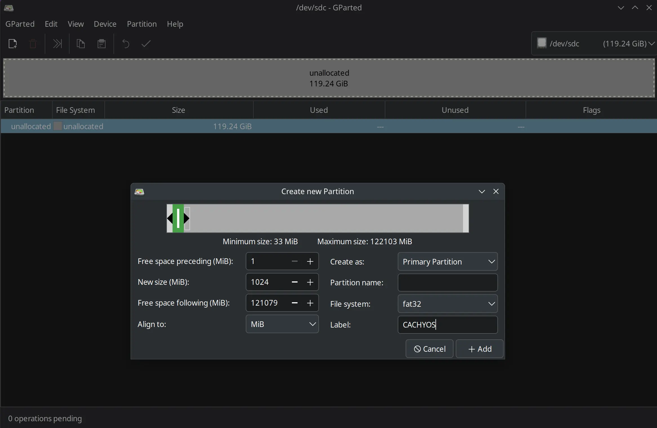Click the File System column header
Screen dimensions: 657x428
[x=78, y=110]
